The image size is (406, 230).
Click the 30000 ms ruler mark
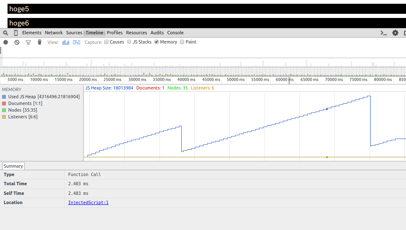point(137,80)
